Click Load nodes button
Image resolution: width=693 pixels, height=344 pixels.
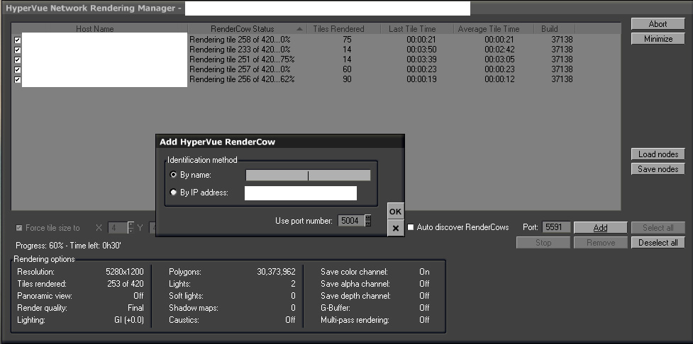(658, 154)
